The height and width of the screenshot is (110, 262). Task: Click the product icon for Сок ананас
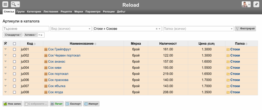point(46,62)
